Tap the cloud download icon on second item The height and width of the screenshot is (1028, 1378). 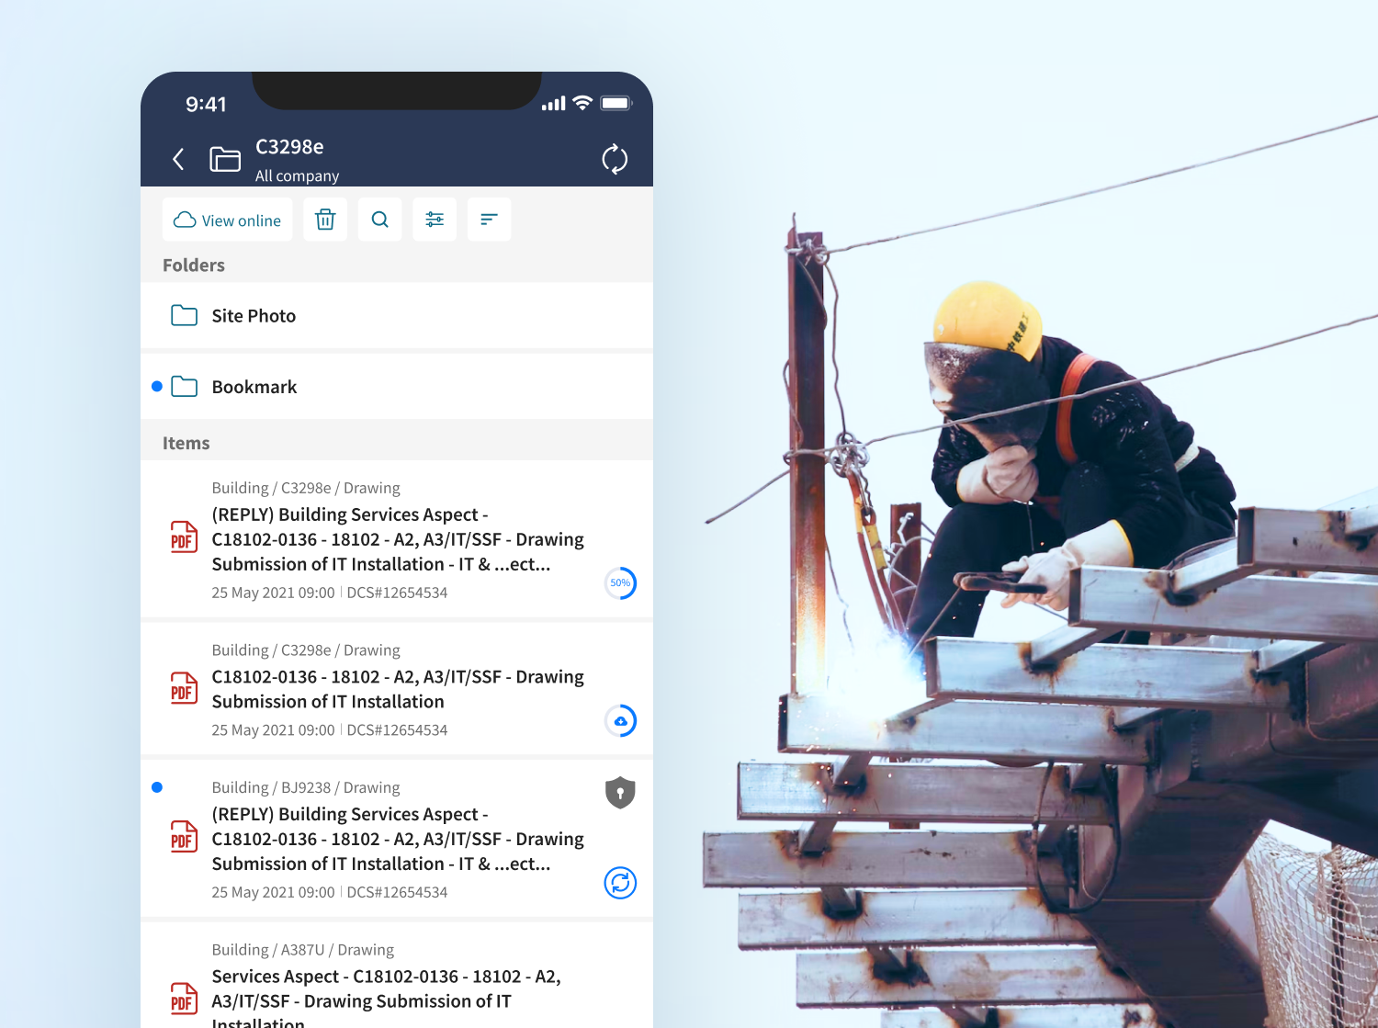click(x=621, y=720)
